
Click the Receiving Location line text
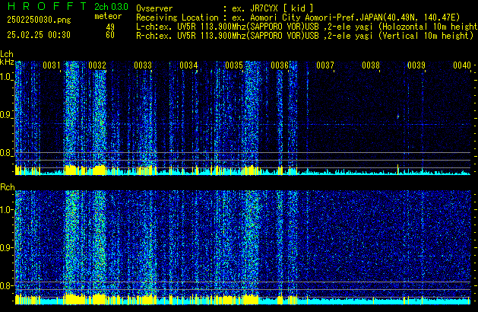point(298,18)
